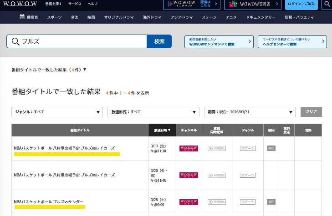Screen dimensions: 332x216
Task: Click 初回 badge in the 3/28 row
Action: coord(271,202)
